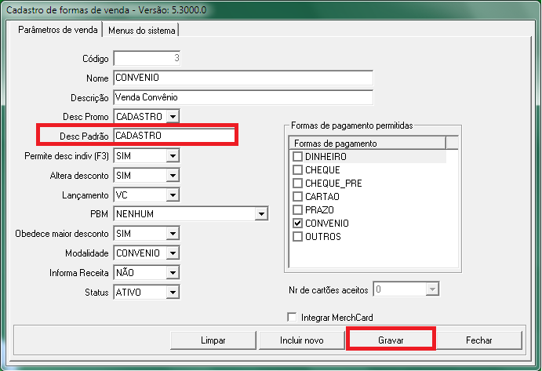This screenshot has height=371, width=542.
Task: Click the Limpar button
Action: [x=213, y=340]
